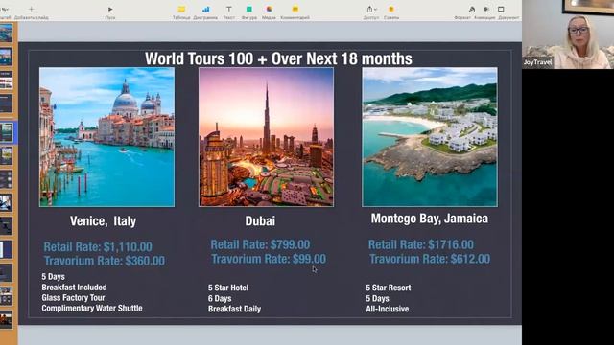Click 'Travorium Rate: $360.00' text
Screen dimensions: 614x345
point(105,261)
